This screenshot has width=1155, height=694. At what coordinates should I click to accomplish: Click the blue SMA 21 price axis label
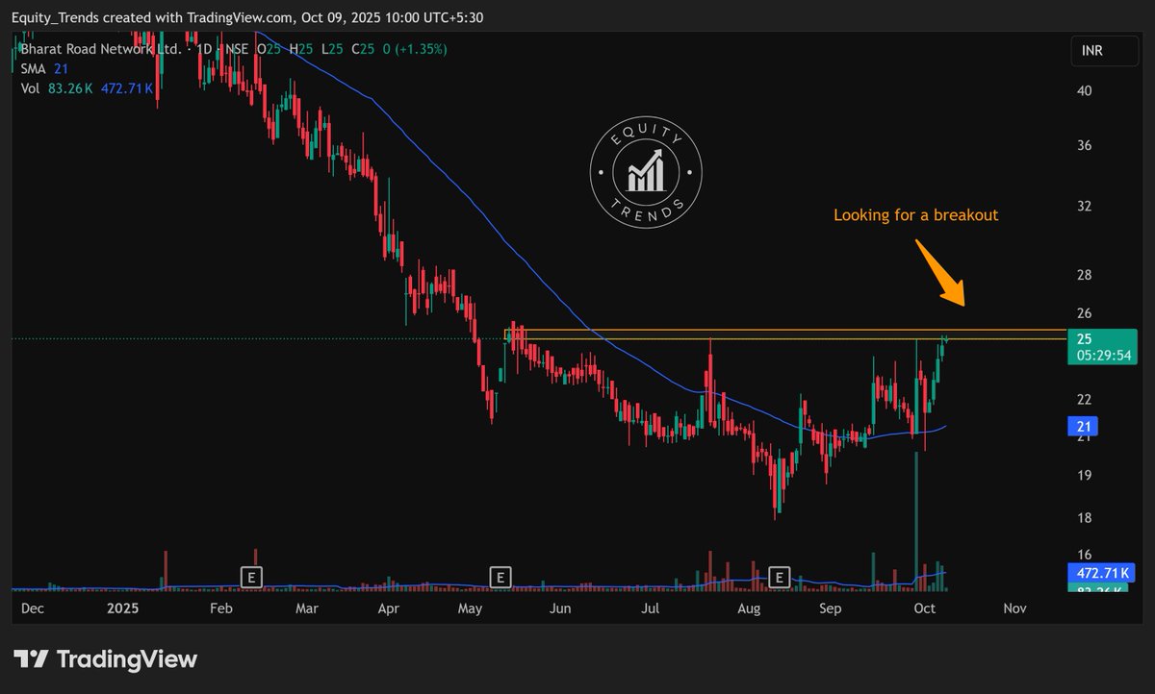click(1084, 426)
